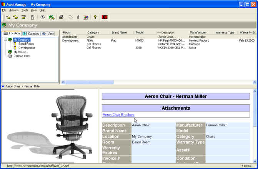The height and width of the screenshot is (169, 258).
Task: Click the Chairs category value in details
Action: pyautogui.click(x=211, y=137)
